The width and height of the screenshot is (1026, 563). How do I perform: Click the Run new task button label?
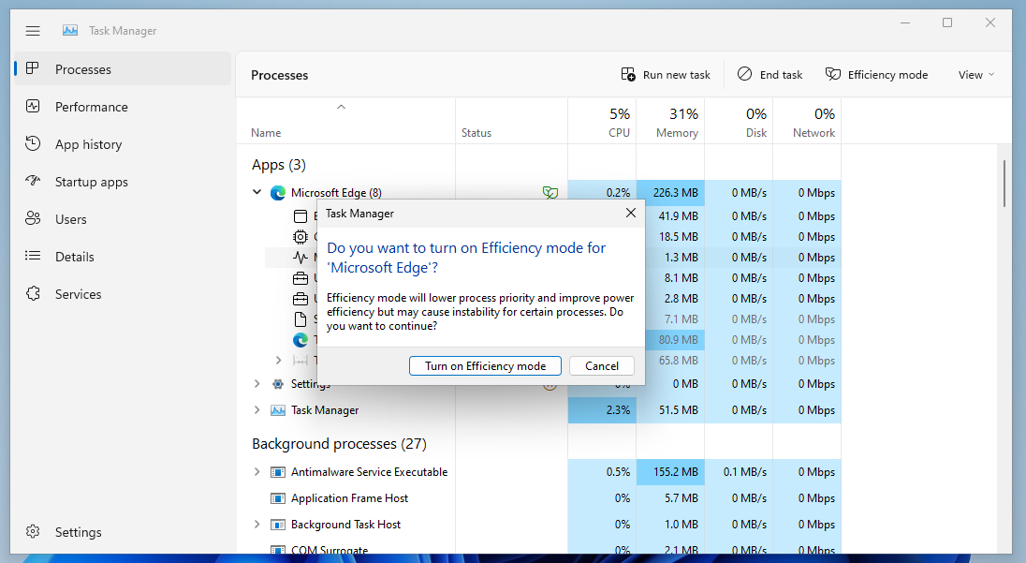tap(676, 75)
